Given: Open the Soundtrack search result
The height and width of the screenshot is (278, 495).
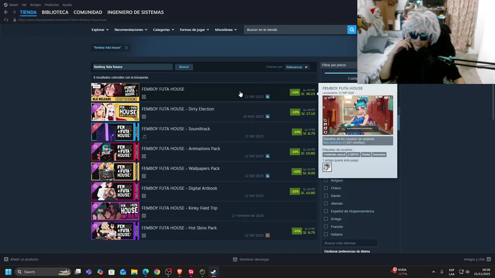Looking at the screenshot, I should 204,132.
